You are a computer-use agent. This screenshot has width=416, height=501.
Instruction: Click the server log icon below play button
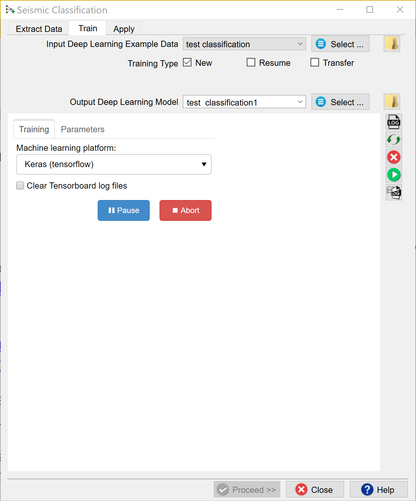click(x=394, y=192)
